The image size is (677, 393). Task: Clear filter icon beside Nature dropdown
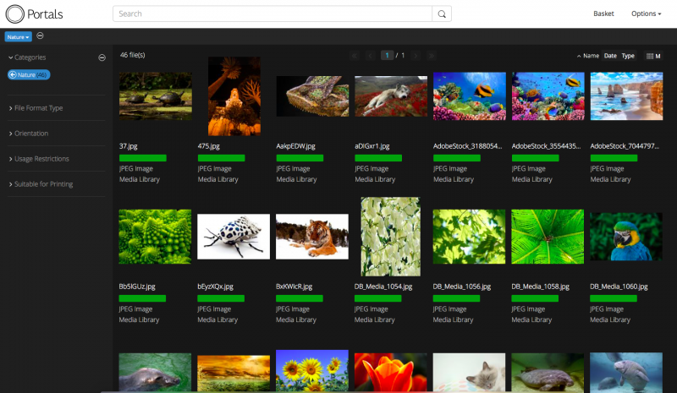tap(41, 35)
